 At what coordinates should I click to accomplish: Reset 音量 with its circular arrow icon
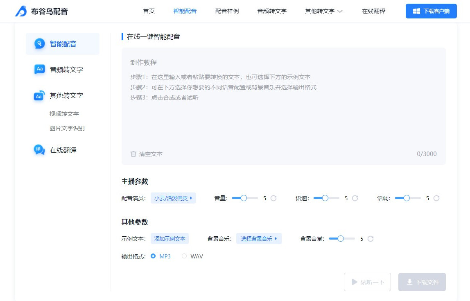coord(273,198)
